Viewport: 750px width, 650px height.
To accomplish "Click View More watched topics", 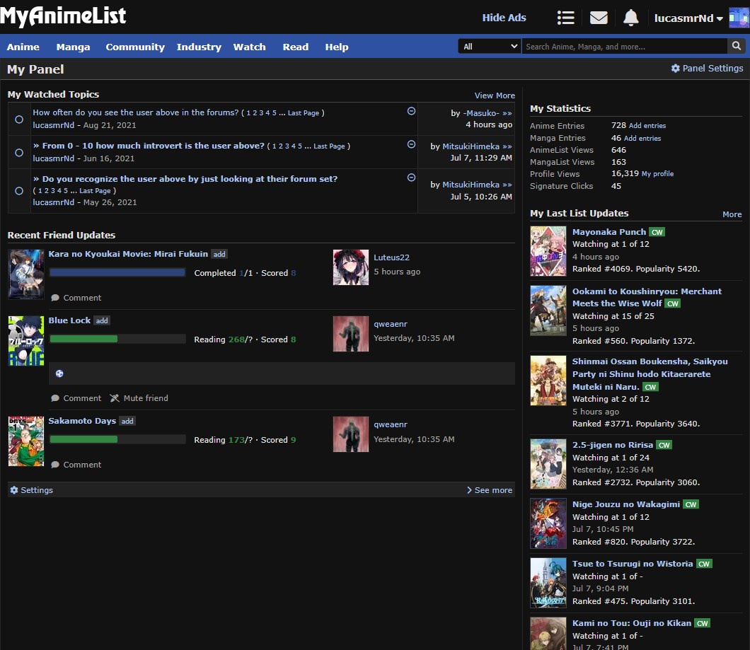I will [494, 95].
